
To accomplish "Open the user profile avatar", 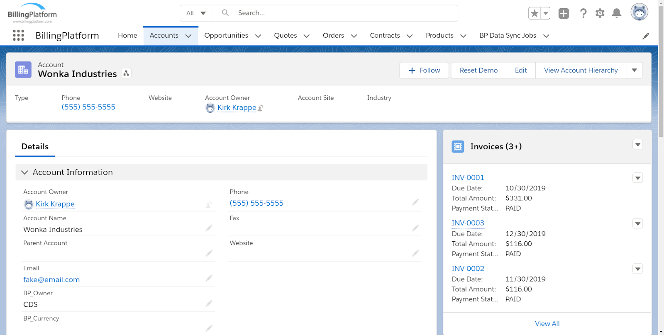I will [x=639, y=12].
